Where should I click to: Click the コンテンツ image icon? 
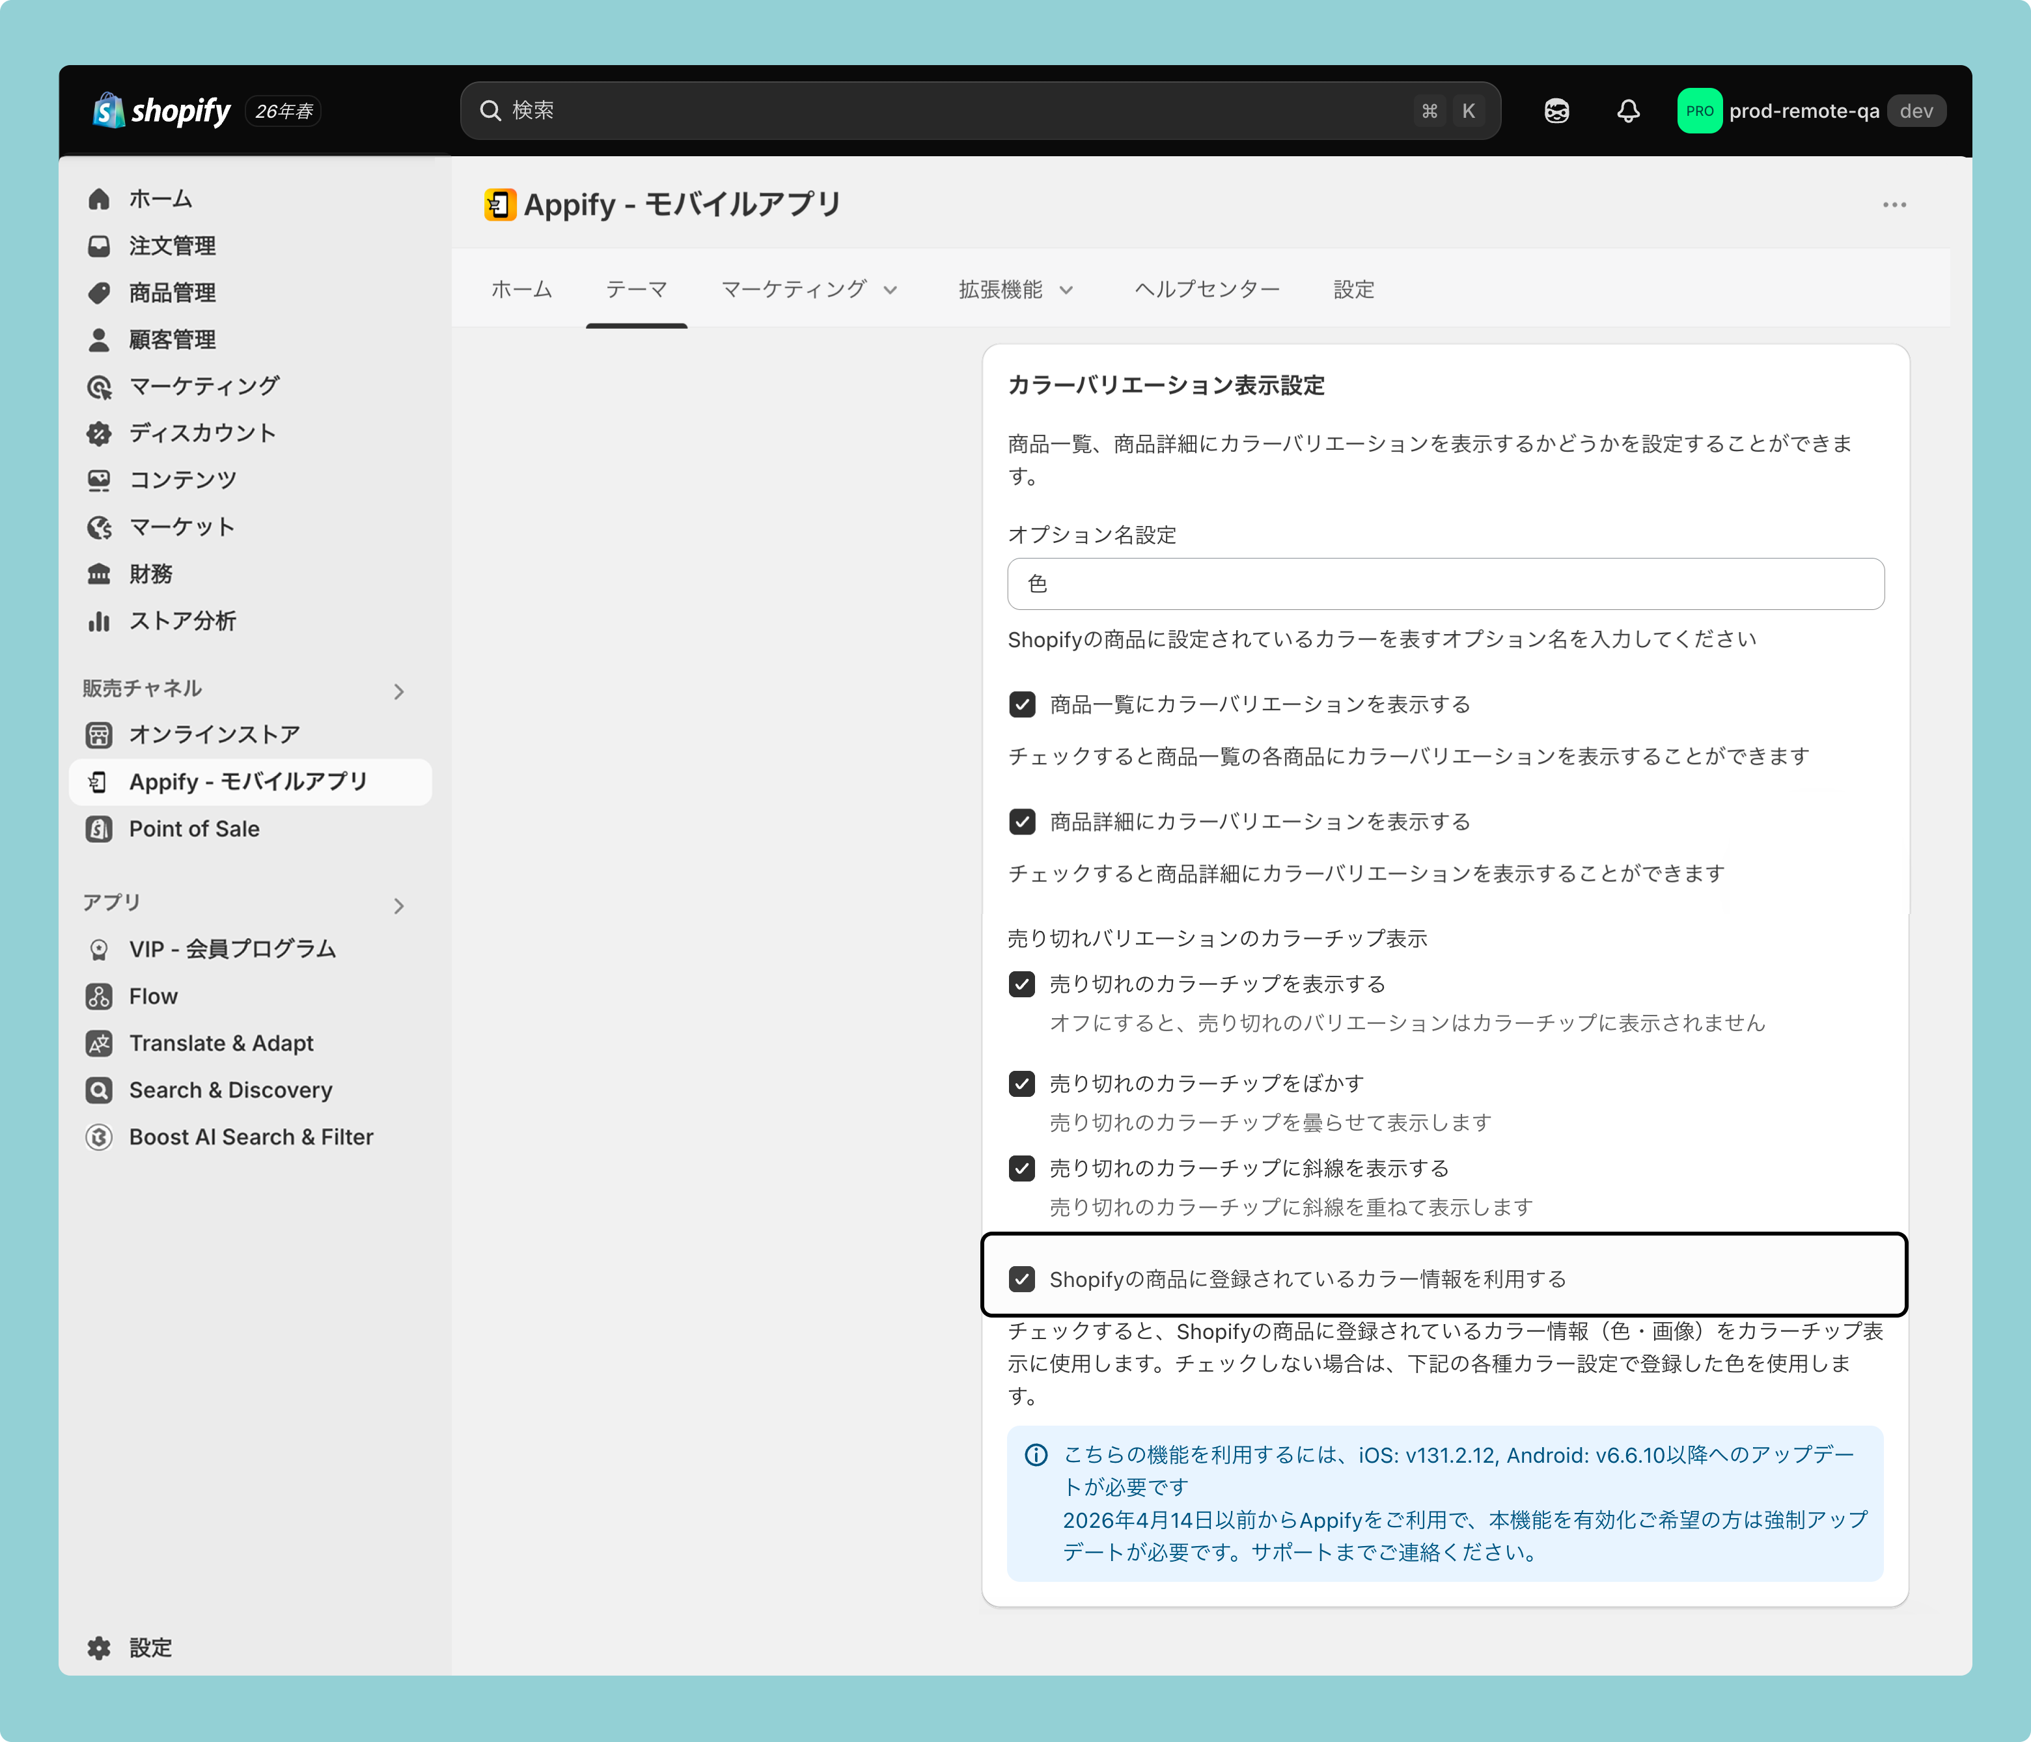pyautogui.click(x=99, y=480)
